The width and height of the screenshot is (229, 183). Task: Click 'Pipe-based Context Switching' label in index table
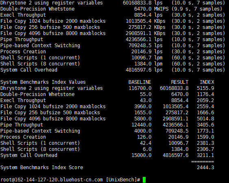pyautogui.click(x=40, y=131)
